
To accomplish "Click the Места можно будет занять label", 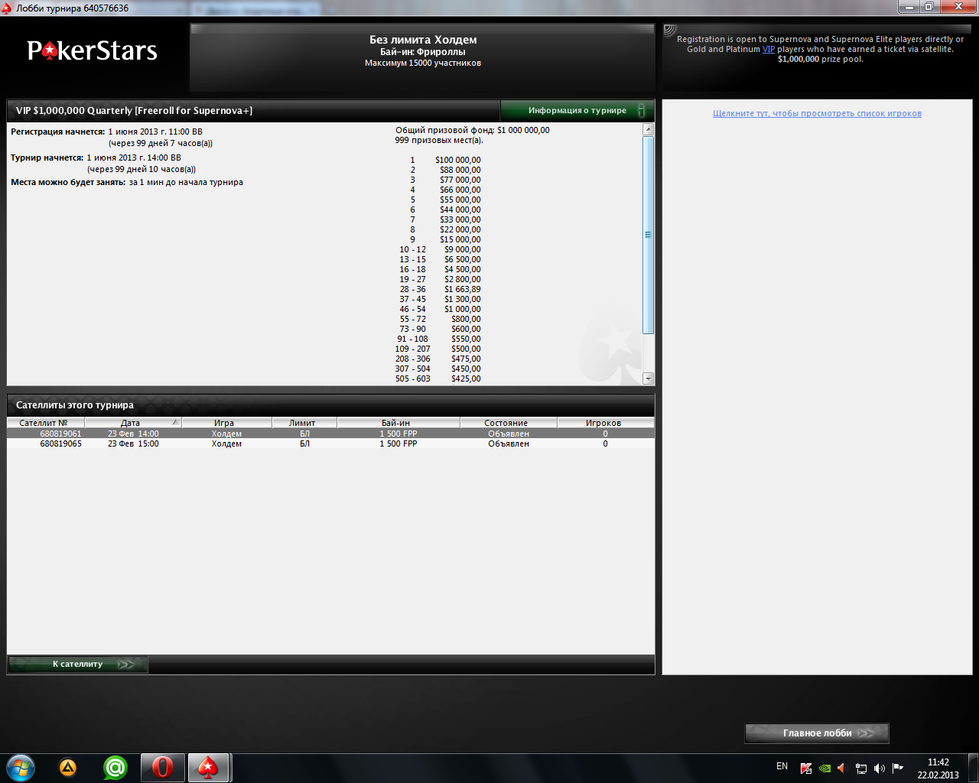I will (x=68, y=182).
